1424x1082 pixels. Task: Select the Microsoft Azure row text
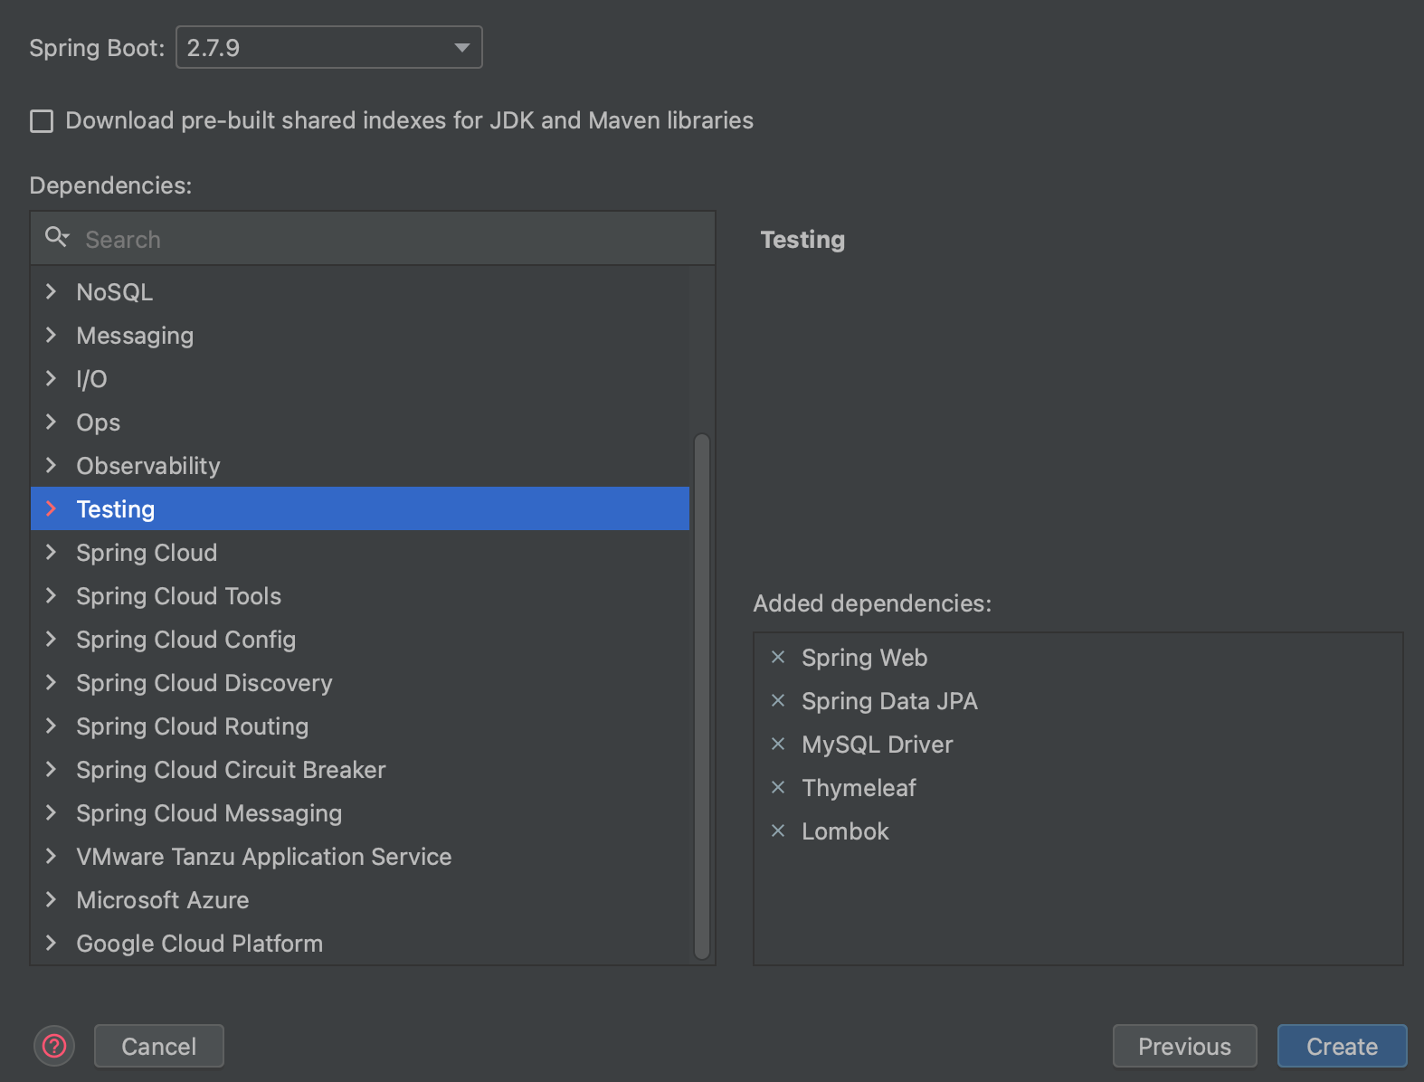tap(163, 900)
